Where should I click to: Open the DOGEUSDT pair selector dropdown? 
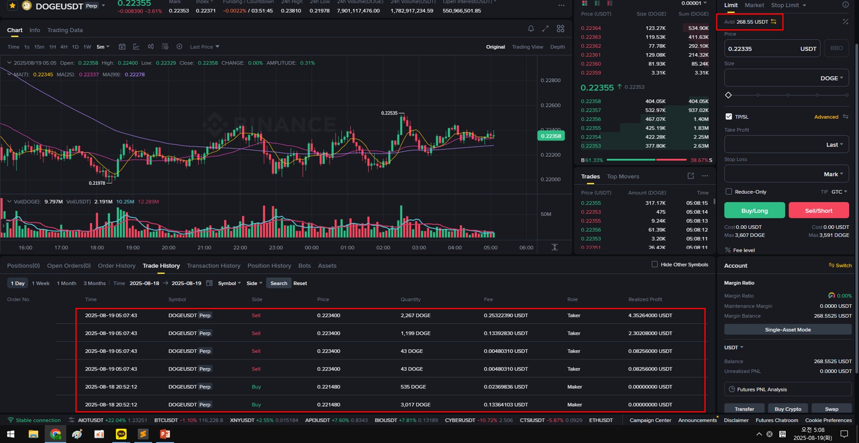tap(103, 6)
